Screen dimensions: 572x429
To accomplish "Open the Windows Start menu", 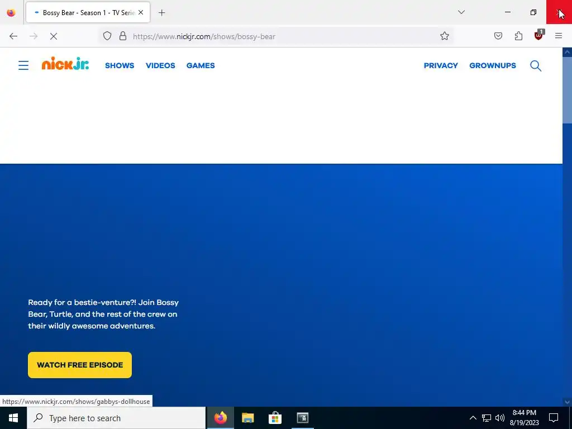I will (13, 418).
